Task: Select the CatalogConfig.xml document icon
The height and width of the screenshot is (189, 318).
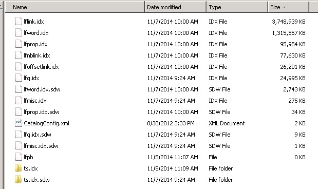Action: [x=18, y=123]
